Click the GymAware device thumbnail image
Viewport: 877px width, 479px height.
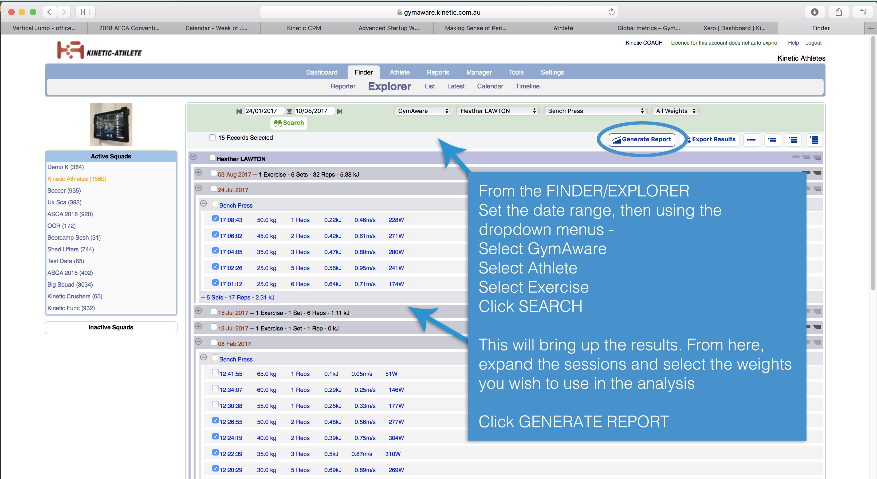(111, 125)
